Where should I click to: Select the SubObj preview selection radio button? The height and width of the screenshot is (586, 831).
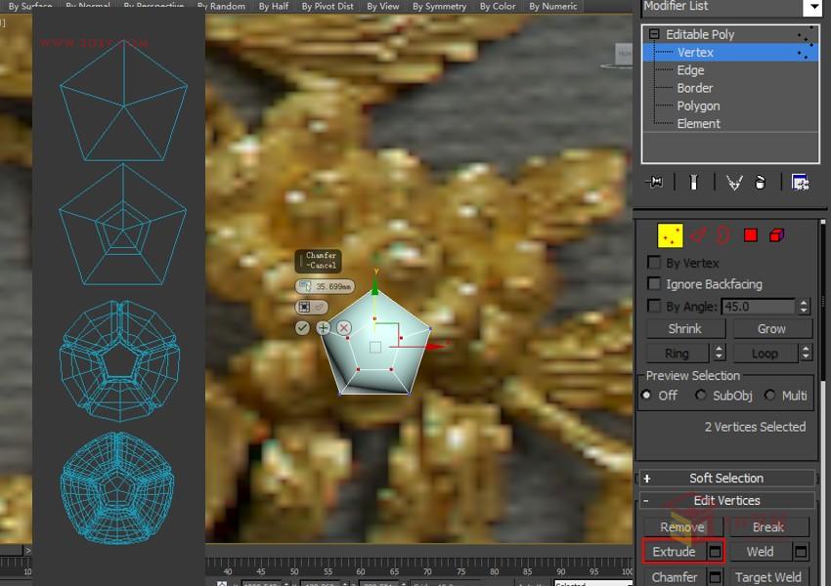click(700, 395)
